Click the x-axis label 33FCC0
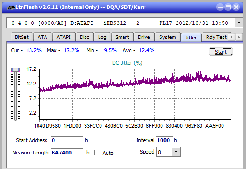The height and width of the screenshot is (169, 246). [x=93, y=126]
